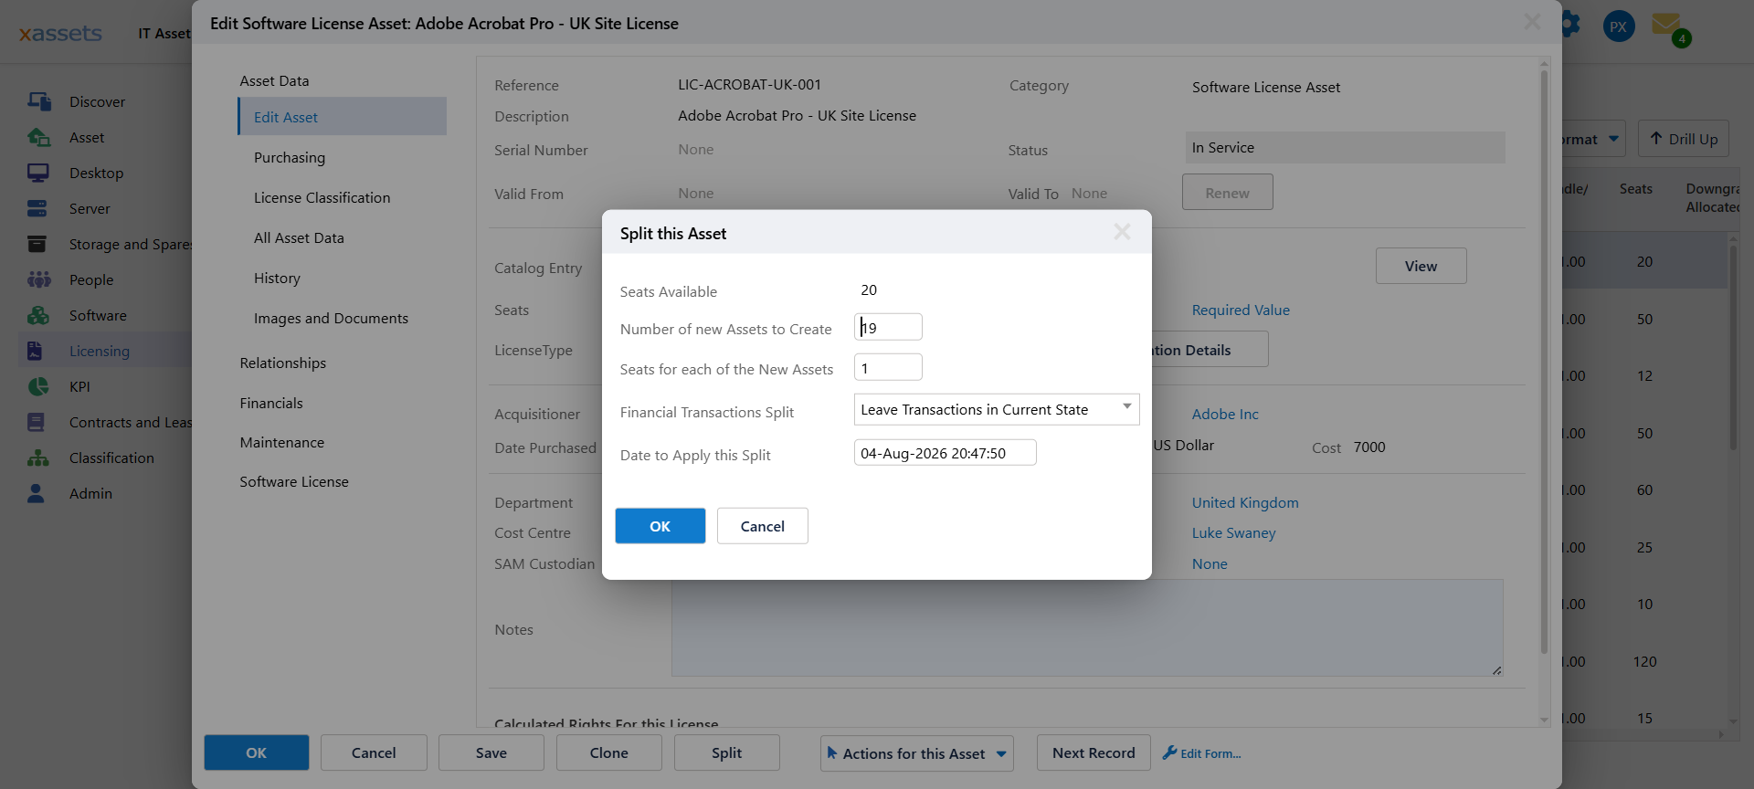Open the Format dropdown in background page
Screen dimensions: 1754x789
1593,139
